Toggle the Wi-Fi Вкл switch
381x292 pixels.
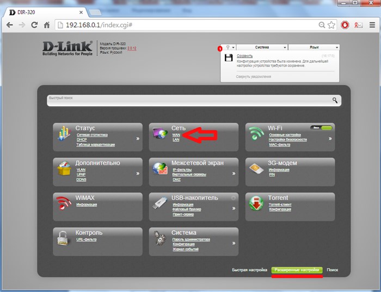tap(321, 128)
